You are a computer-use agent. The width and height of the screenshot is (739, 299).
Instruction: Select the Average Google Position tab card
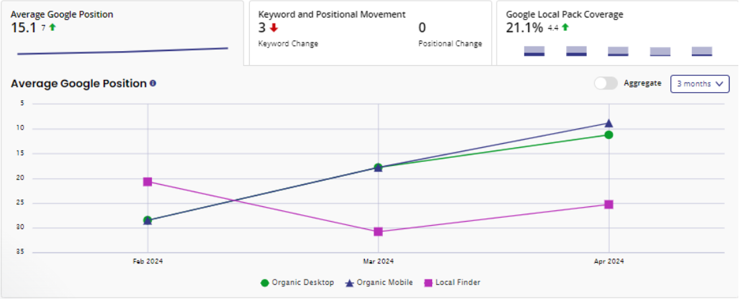pyautogui.click(x=122, y=33)
